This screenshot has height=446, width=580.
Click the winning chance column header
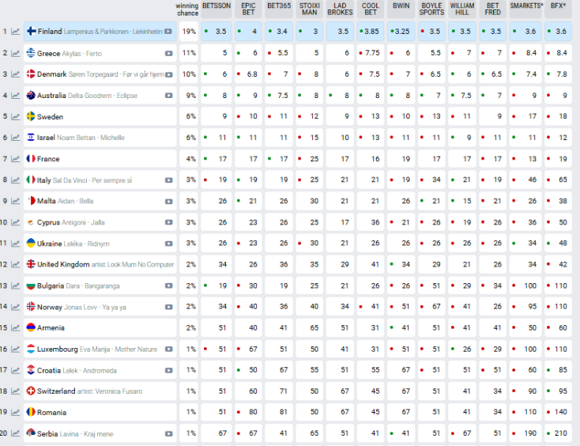pos(187,9)
